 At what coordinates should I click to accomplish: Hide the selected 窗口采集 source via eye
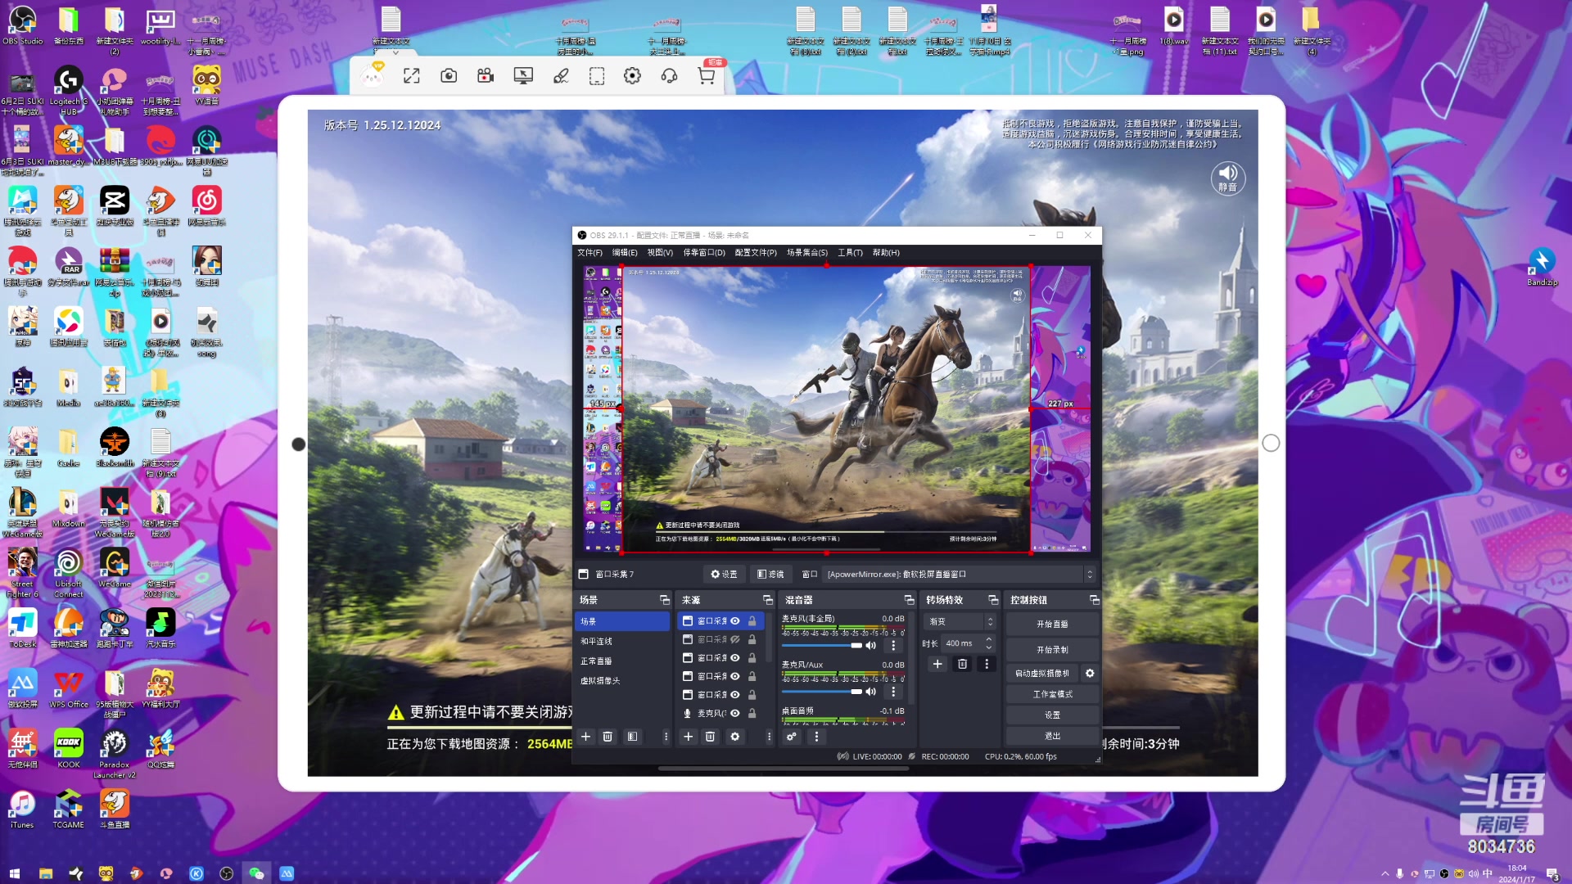click(x=735, y=621)
